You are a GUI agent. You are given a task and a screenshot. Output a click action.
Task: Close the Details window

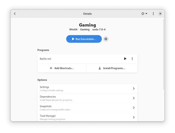coord(160,14)
